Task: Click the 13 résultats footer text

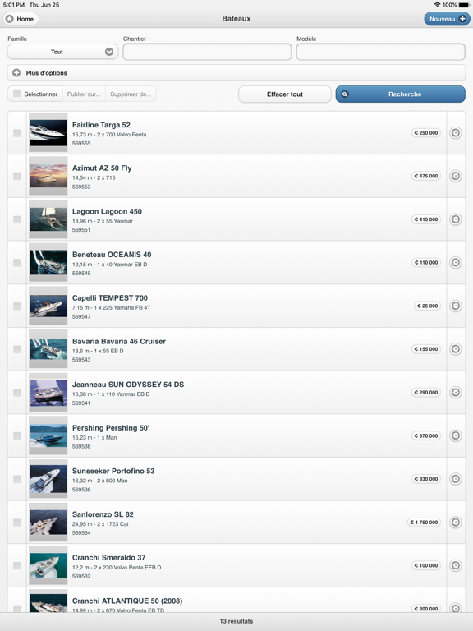Action: (x=236, y=621)
